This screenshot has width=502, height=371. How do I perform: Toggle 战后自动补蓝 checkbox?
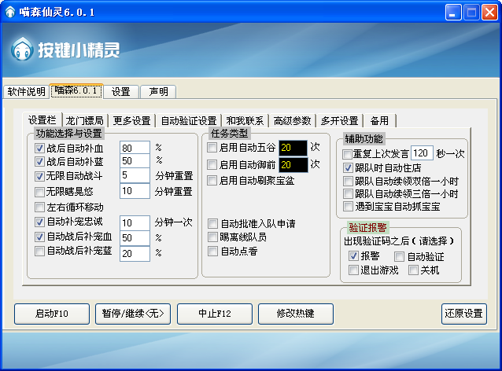39,161
